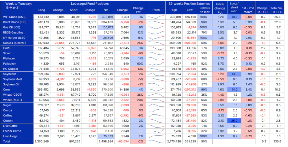Click the Leveraged Fund Positions header
Image resolution: width=288 pixels, height=147 pixels.
tap(90, 4)
